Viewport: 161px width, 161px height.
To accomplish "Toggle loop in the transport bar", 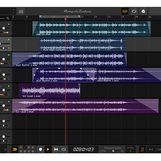I will [x=64, y=149].
